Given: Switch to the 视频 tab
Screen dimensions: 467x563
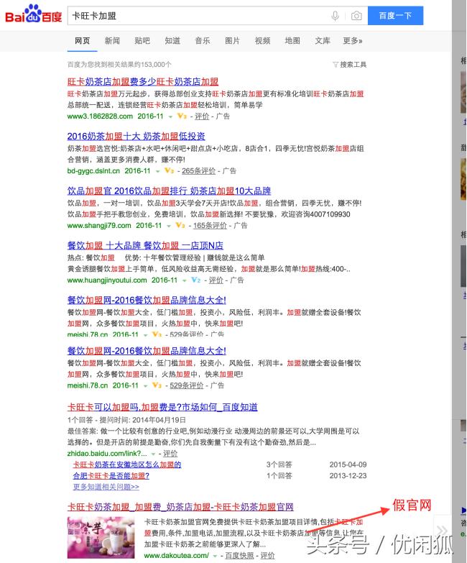Looking at the screenshot, I should (262, 40).
